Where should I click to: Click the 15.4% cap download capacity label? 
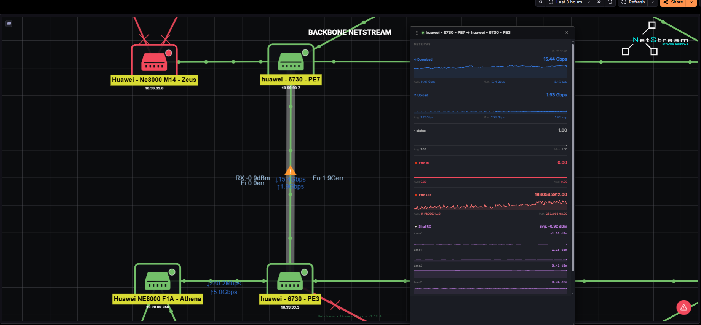[560, 82]
